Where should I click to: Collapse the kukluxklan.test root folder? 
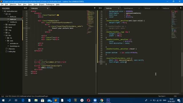(x=3, y=11)
